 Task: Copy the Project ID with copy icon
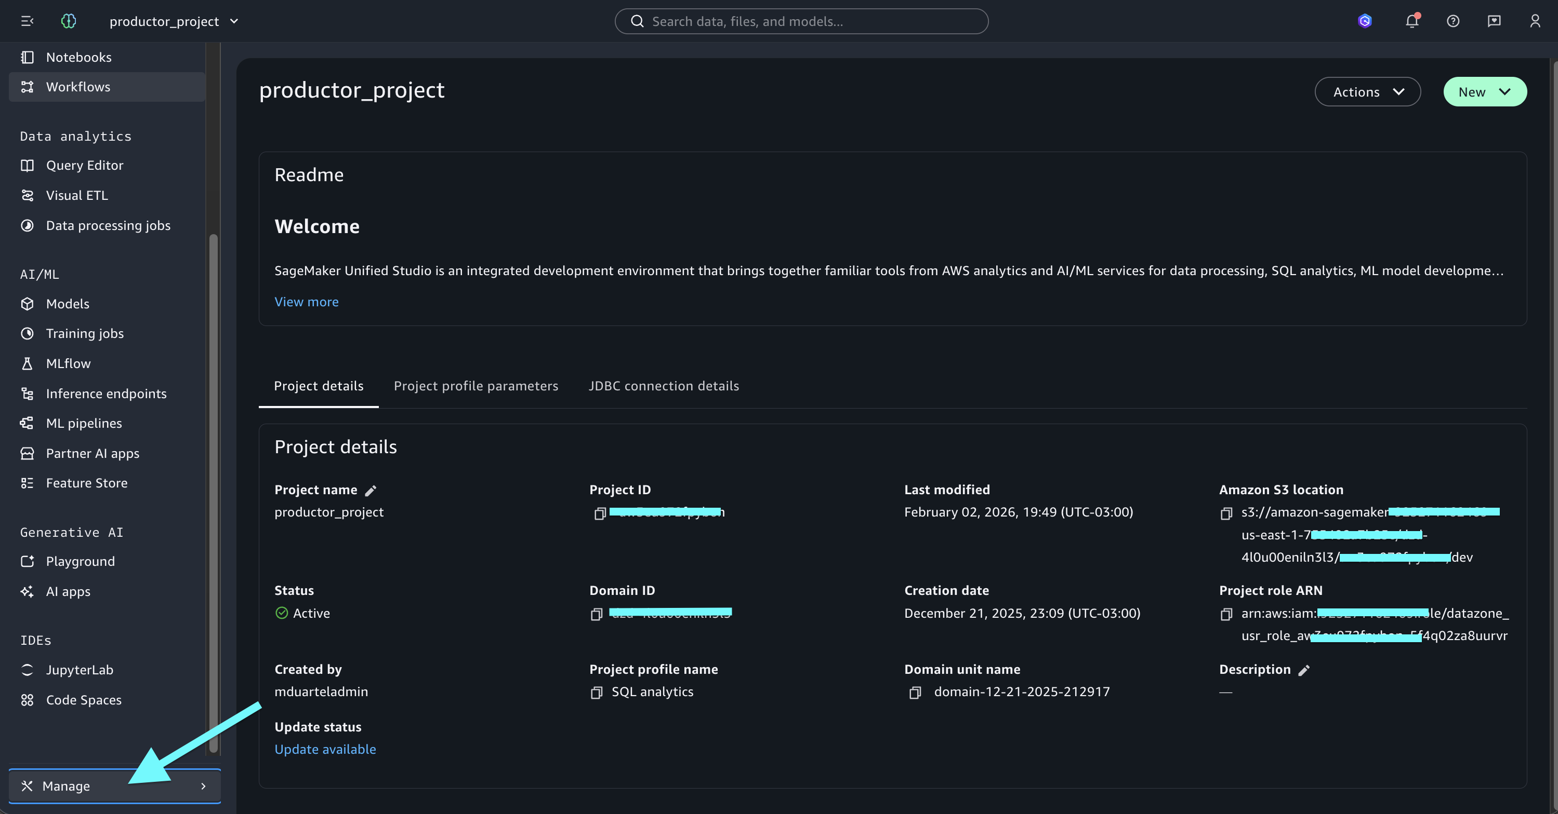(x=599, y=513)
